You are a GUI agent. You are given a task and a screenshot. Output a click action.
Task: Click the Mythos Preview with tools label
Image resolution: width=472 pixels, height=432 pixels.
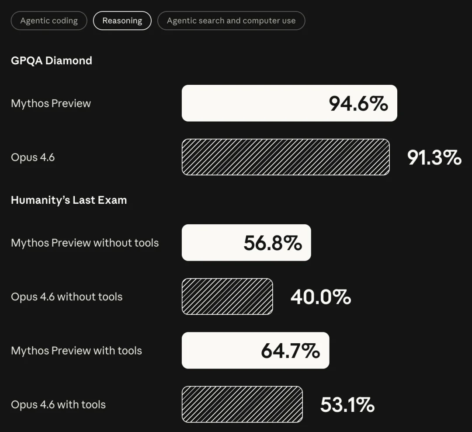(x=76, y=350)
